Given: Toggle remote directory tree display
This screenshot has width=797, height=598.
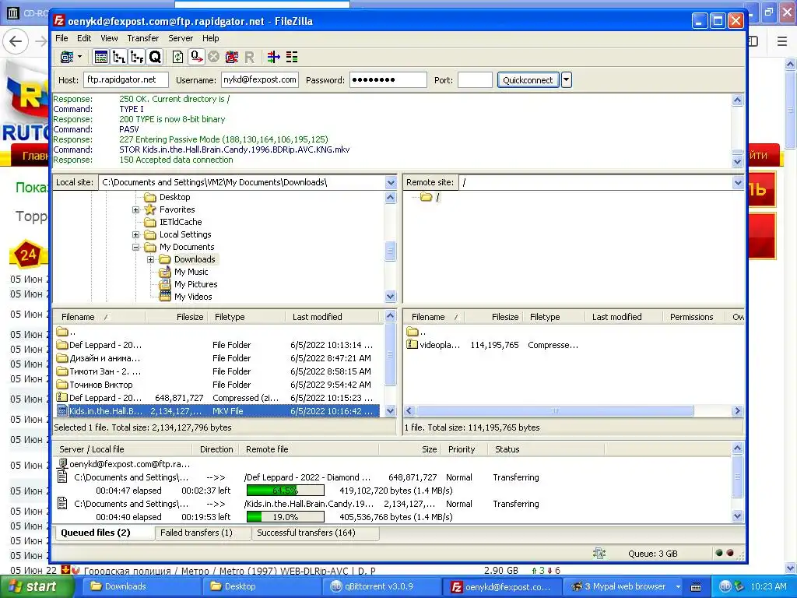Looking at the screenshot, I should click(137, 57).
